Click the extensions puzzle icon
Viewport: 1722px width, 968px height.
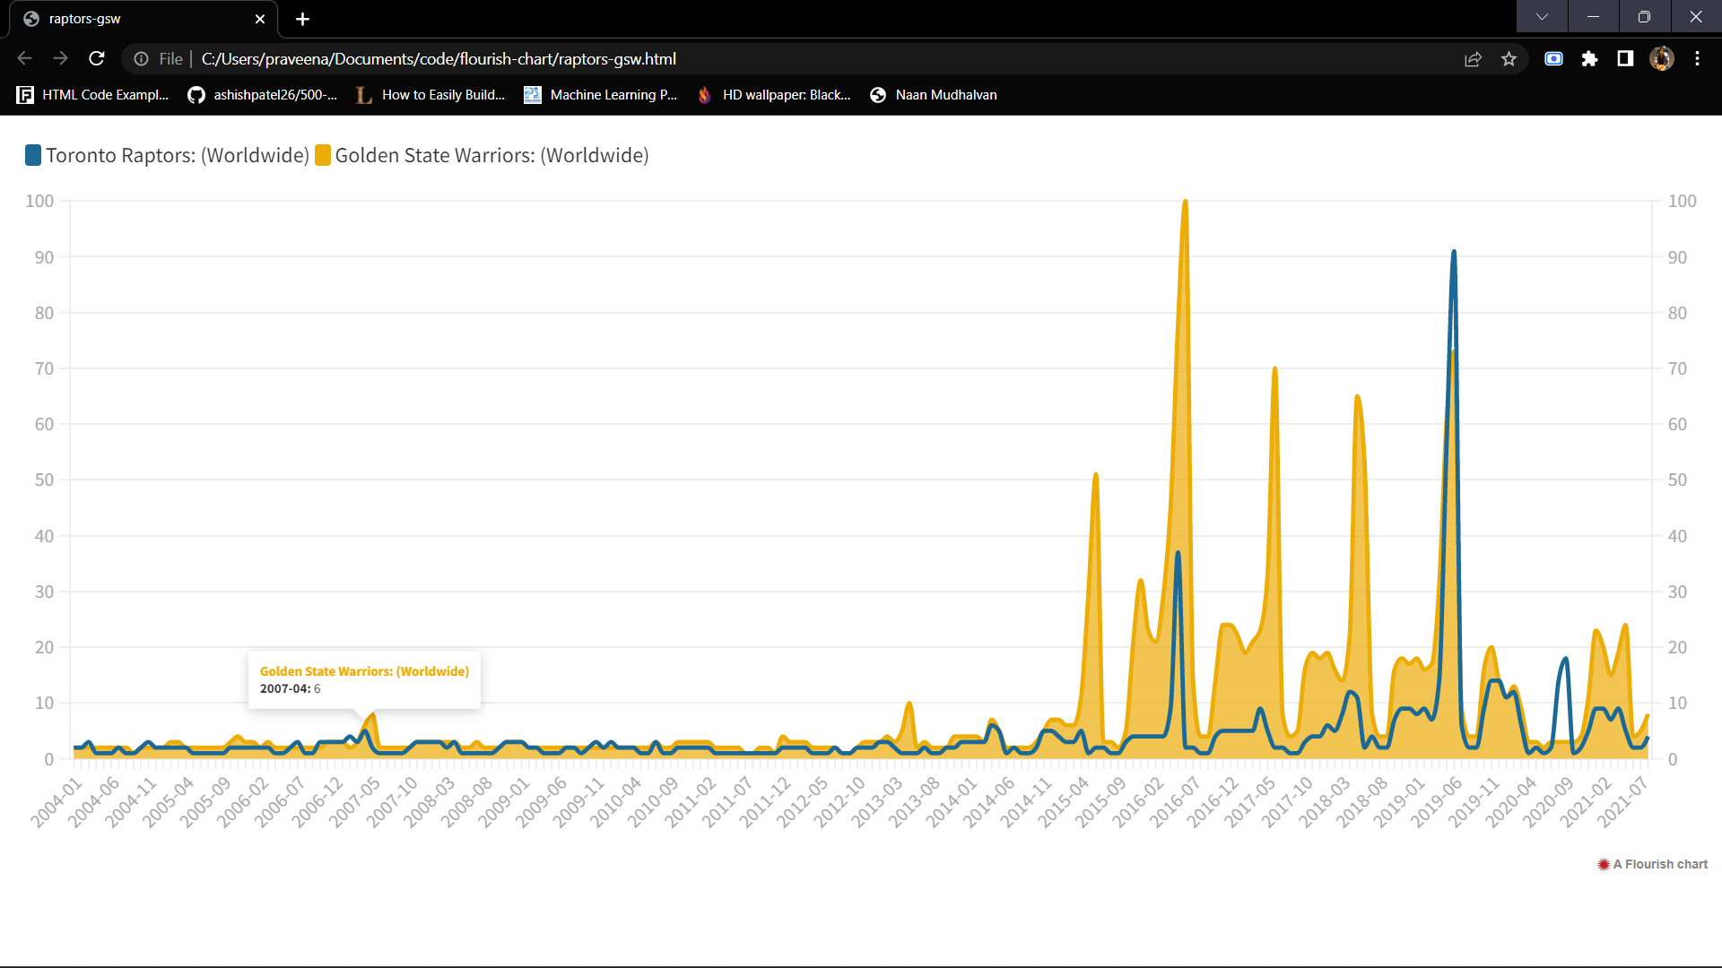tap(1590, 59)
